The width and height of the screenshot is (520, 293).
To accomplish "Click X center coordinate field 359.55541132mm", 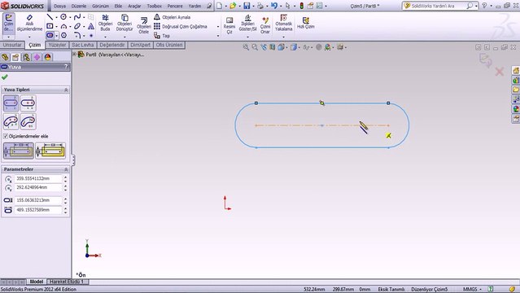I will click(x=37, y=178).
